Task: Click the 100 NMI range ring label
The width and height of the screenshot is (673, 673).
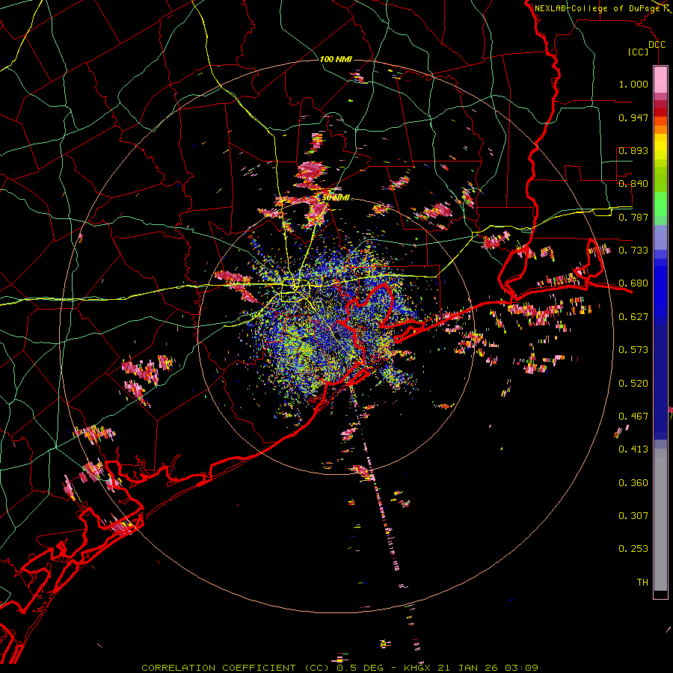Action: (336, 59)
